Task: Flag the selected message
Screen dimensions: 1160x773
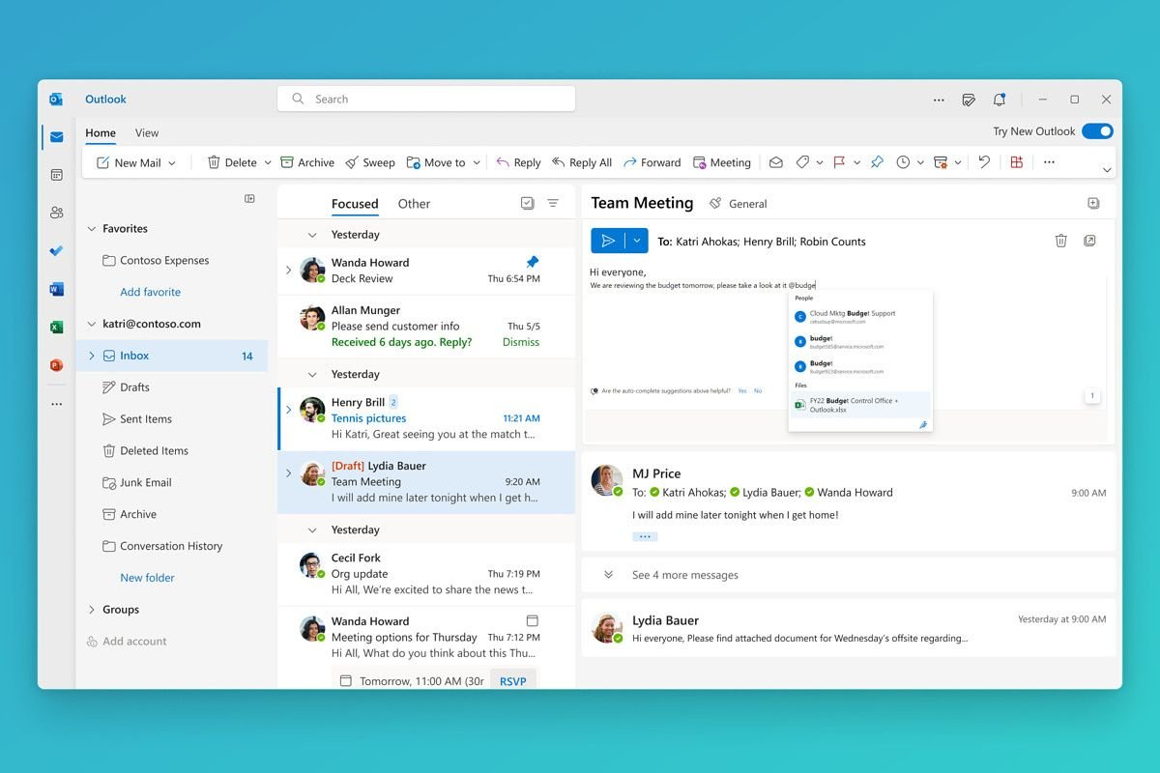Action: (839, 162)
